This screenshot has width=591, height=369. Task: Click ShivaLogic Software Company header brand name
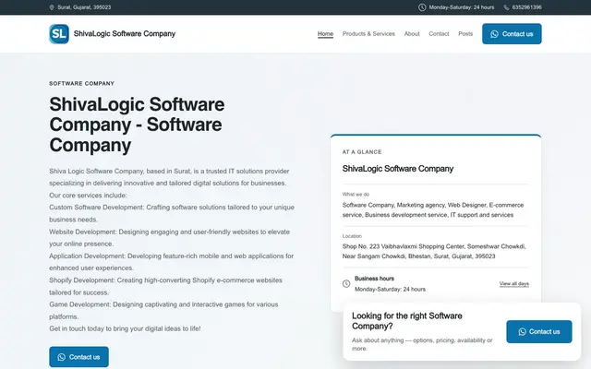125,34
